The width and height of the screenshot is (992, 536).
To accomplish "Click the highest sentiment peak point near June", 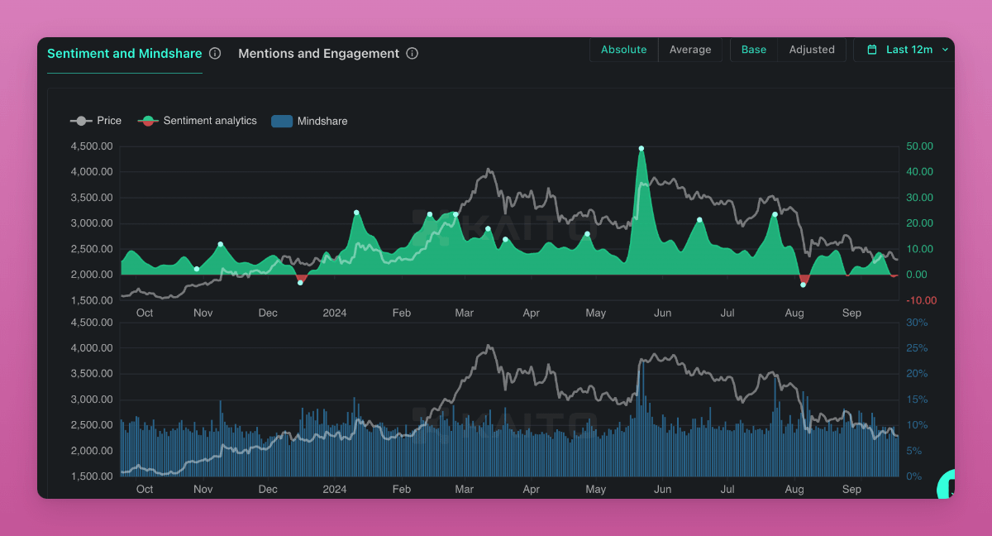I will click(x=641, y=149).
